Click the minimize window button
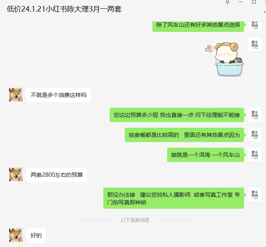 coord(240,2)
